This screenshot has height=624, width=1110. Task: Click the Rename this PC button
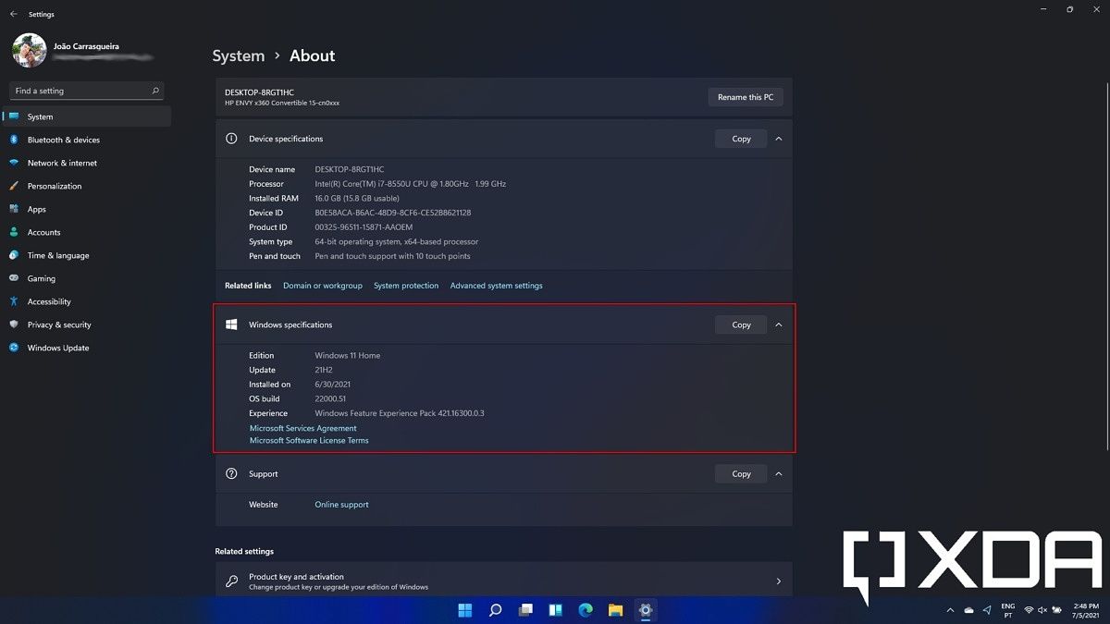746,96
